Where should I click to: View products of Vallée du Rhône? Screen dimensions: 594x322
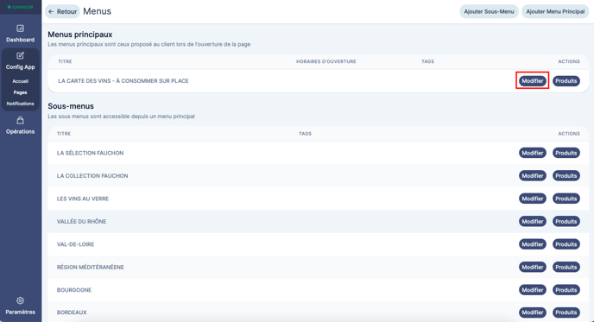[566, 221]
